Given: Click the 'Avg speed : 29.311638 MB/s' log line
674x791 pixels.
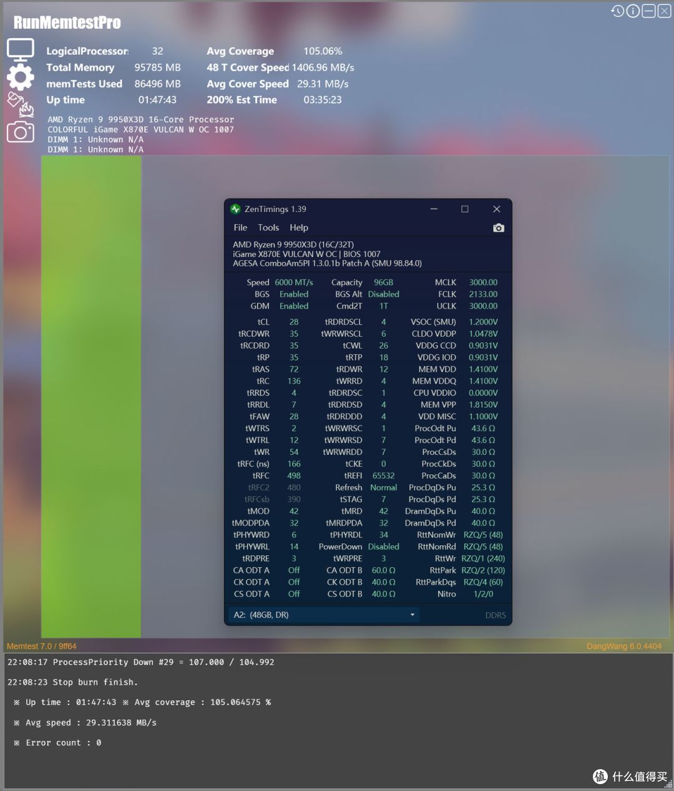Looking at the screenshot, I should pos(85,723).
